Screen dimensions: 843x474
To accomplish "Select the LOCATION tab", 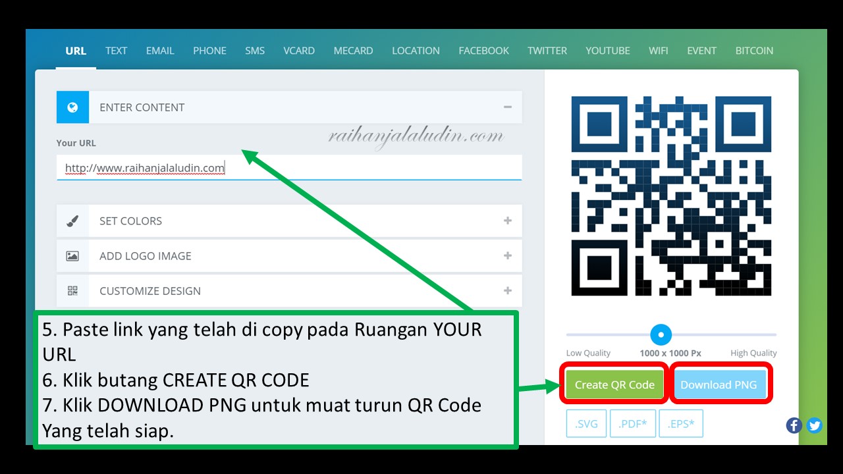I will click(416, 51).
